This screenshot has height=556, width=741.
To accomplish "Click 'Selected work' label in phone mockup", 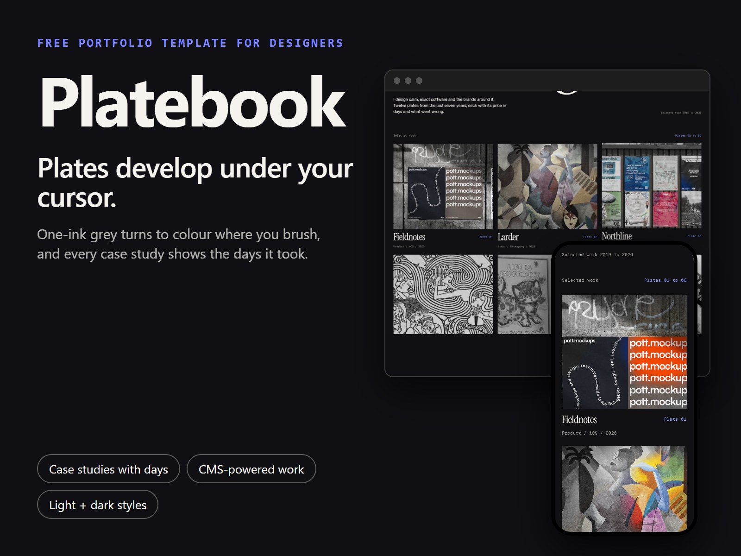I will pyautogui.click(x=580, y=280).
